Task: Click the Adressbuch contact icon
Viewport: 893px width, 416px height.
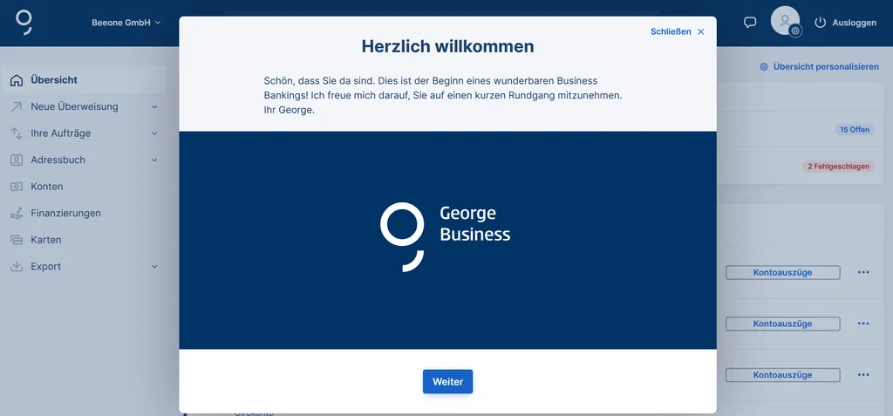Action: coord(17,160)
